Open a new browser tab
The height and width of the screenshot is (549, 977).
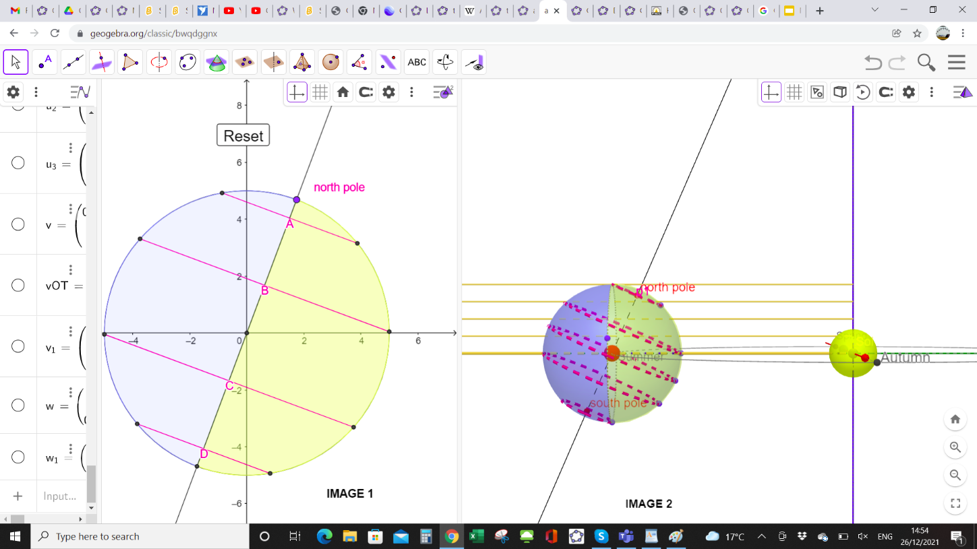pyautogui.click(x=820, y=11)
